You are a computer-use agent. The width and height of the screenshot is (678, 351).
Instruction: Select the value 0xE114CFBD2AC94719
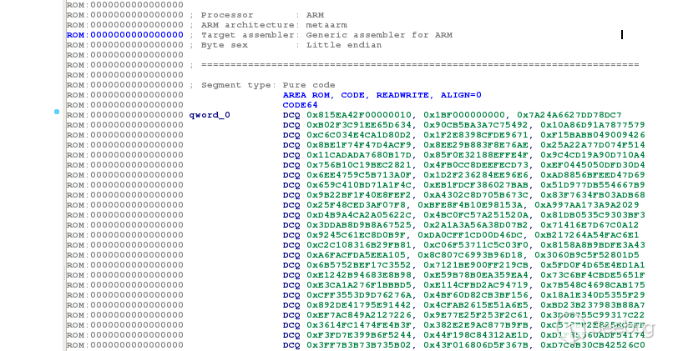coord(476,285)
